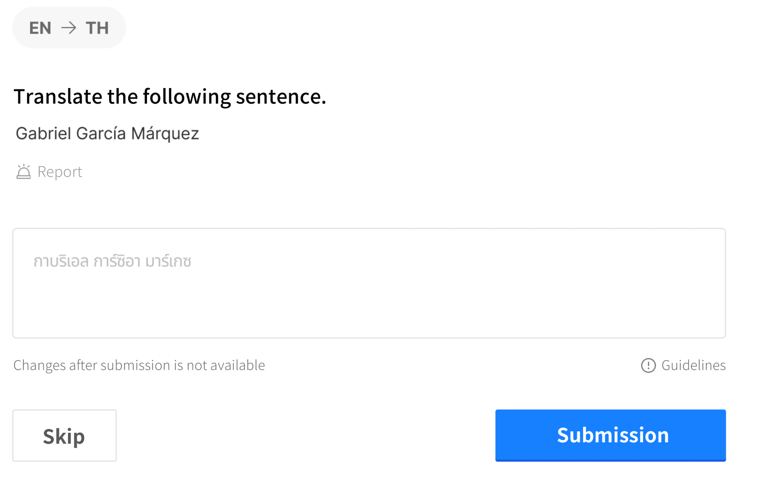
Task: Click the Guidelines exclamation circle icon
Action: [x=648, y=365]
